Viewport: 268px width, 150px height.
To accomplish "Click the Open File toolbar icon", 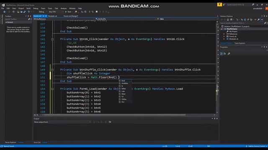I will (18, 12).
